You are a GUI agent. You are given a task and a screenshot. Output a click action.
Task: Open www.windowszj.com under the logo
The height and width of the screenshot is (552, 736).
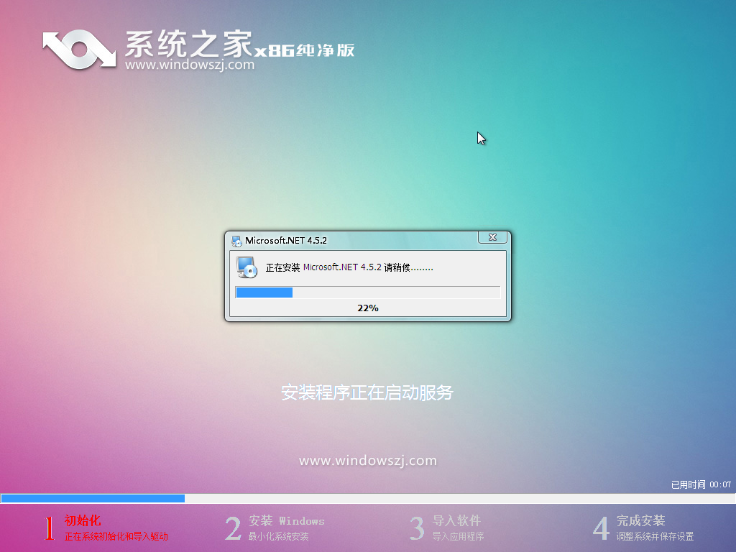[188, 66]
